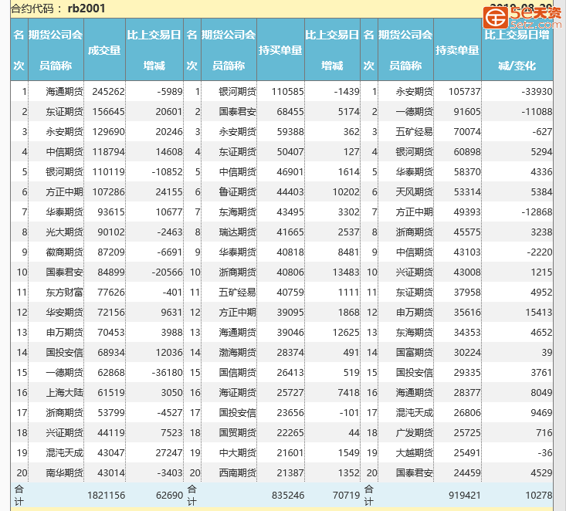Screen dimensions: 566x511
Task: Click 东海期货 long position 43495
Action: [x=290, y=212]
